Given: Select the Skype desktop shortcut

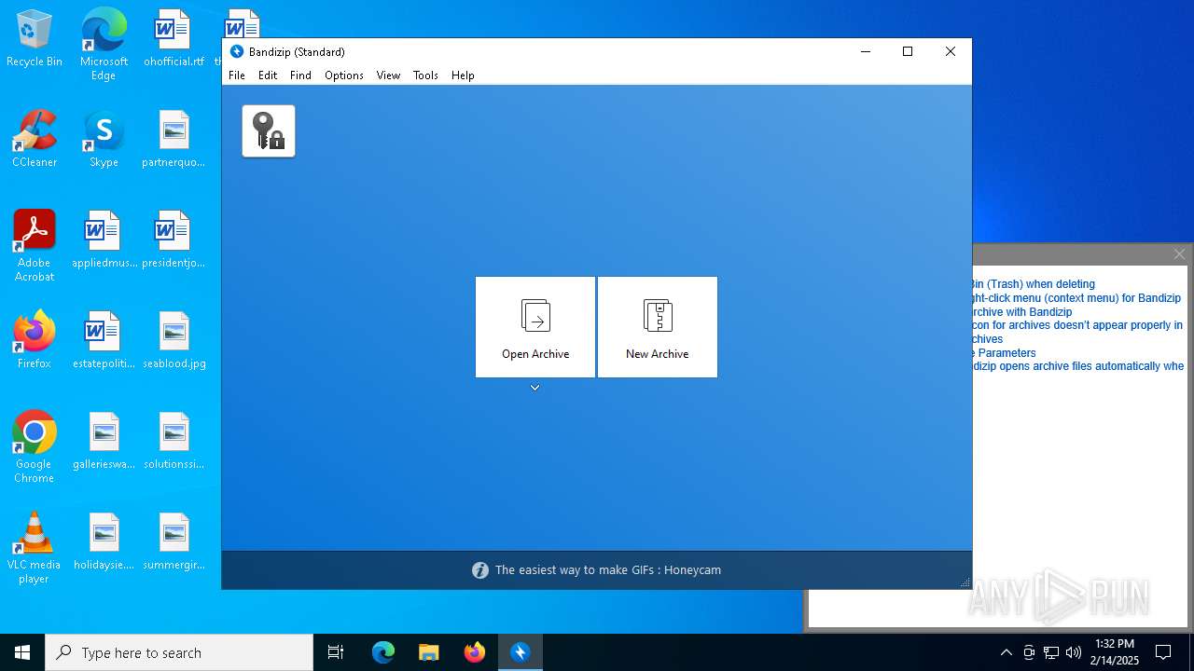Looking at the screenshot, I should [x=104, y=139].
